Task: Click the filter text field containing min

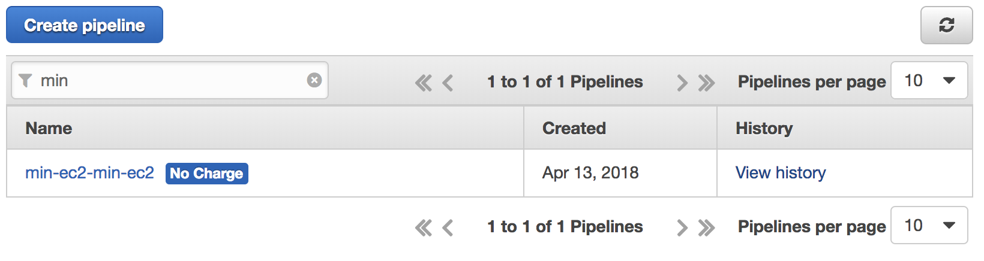Action: pyautogui.click(x=170, y=80)
